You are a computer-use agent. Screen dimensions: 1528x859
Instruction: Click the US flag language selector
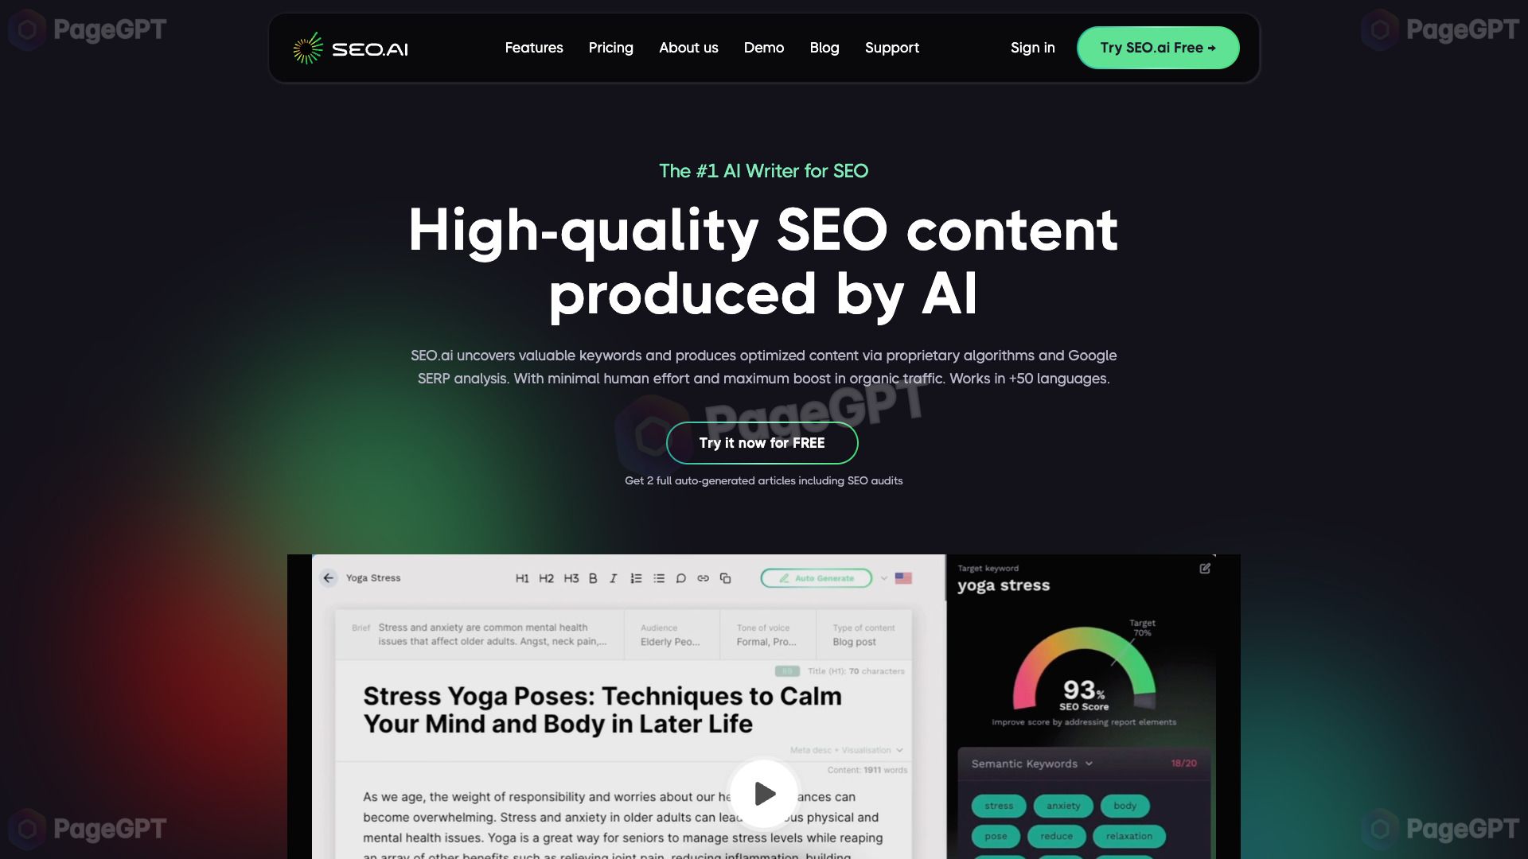pyautogui.click(x=902, y=577)
